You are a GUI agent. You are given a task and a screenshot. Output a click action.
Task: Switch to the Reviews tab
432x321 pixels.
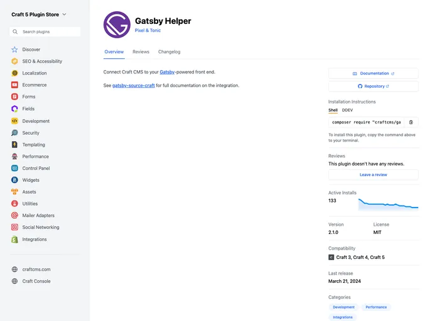[x=141, y=51]
